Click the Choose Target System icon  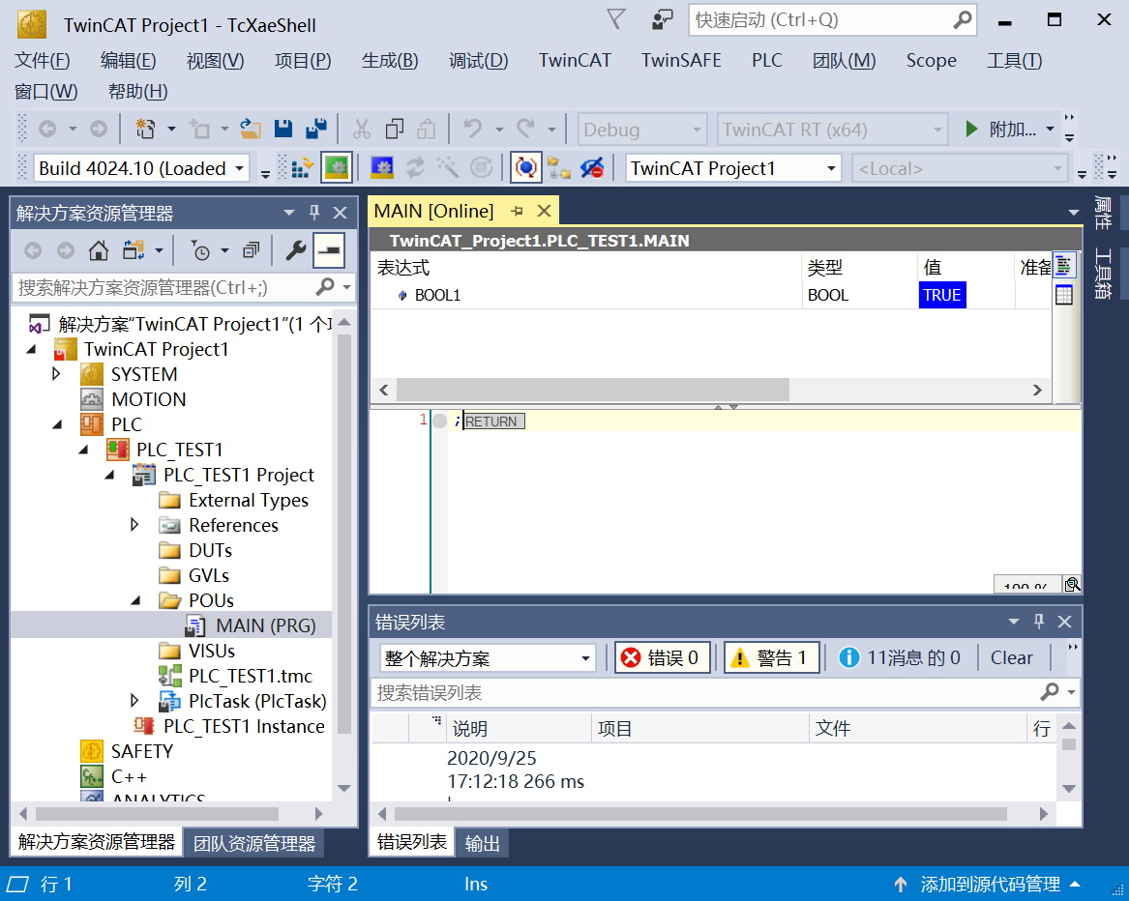(x=559, y=168)
